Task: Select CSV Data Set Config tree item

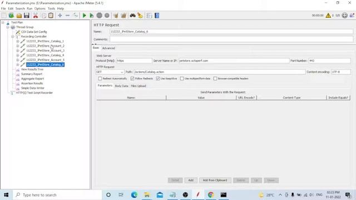Action: (34, 32)
